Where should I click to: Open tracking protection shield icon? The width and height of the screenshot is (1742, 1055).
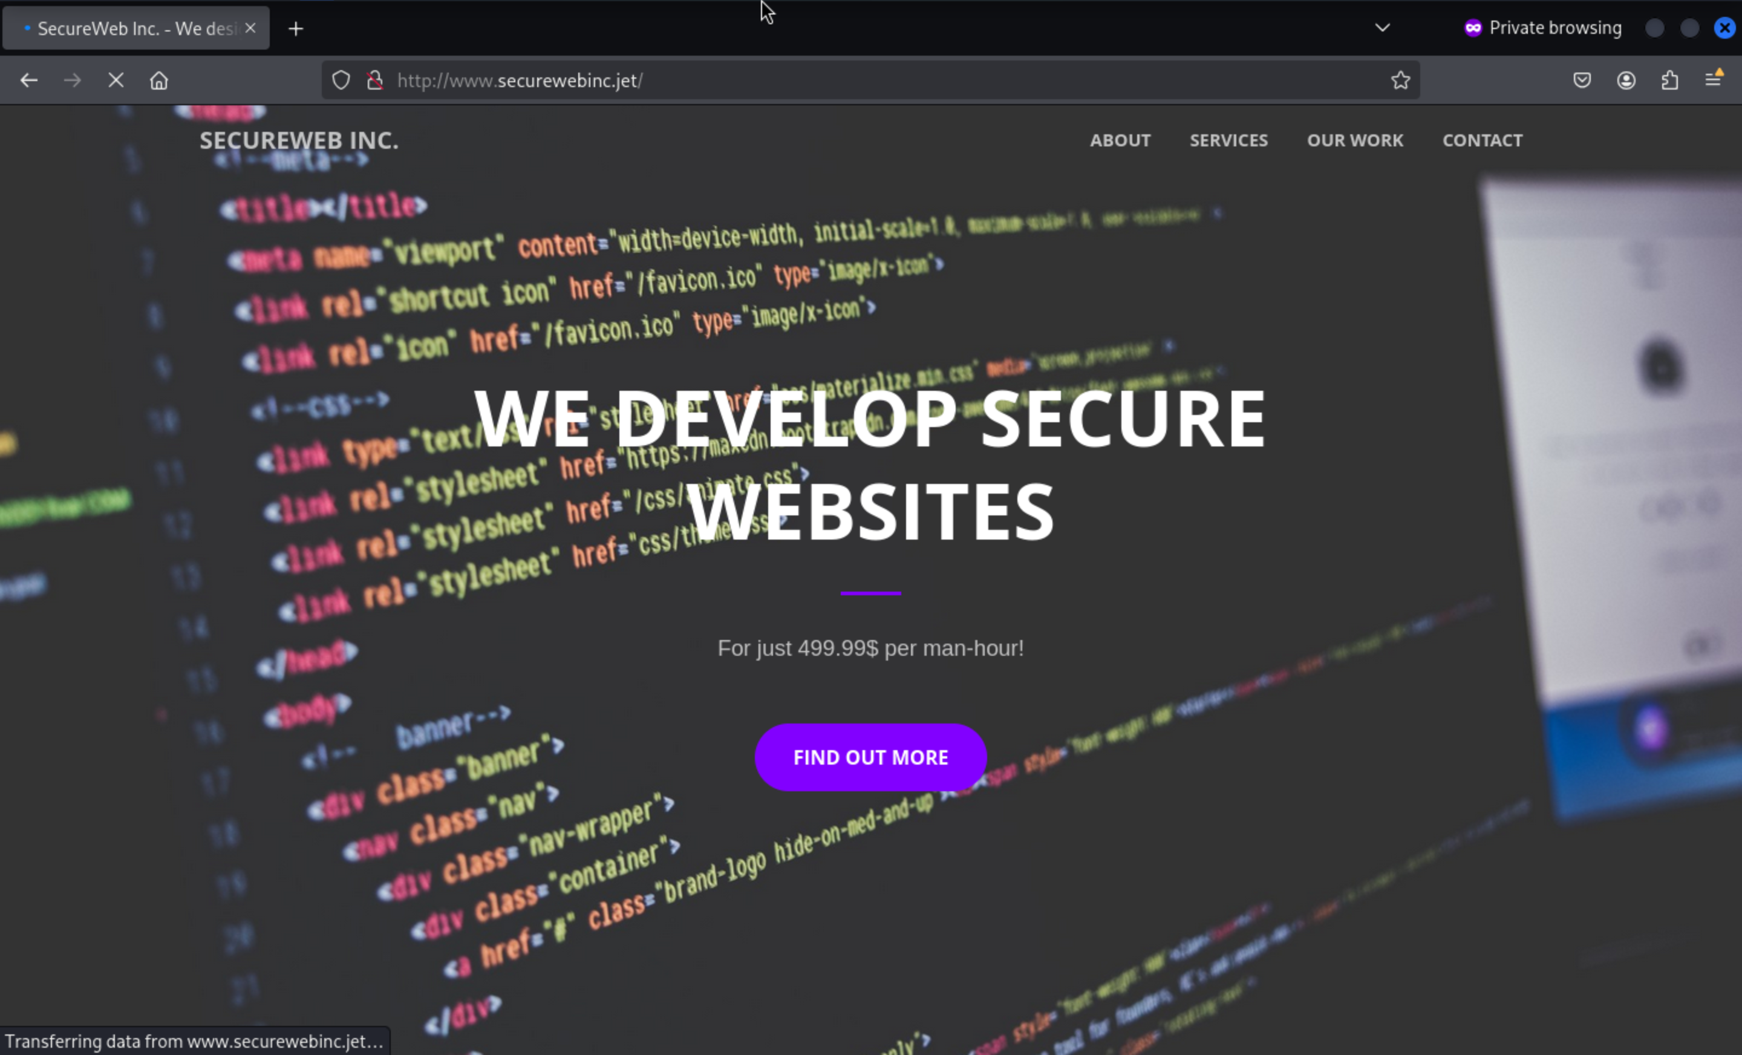(x=341, y=80)
